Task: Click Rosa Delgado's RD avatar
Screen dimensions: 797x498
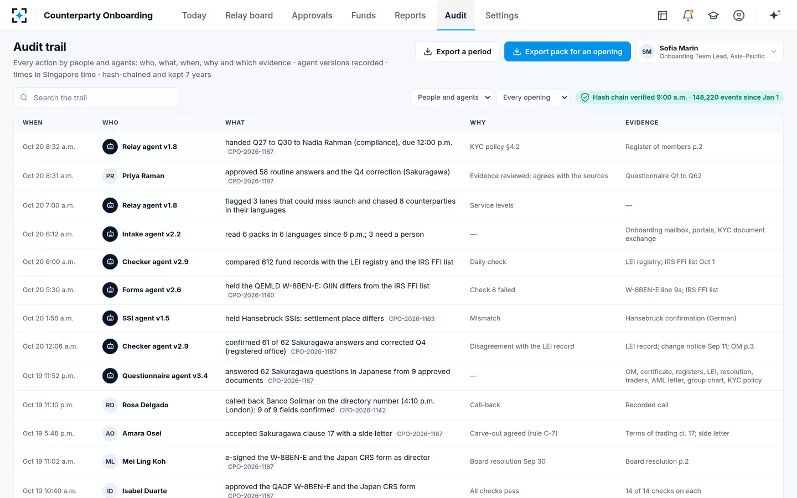Action: point(110,405)
